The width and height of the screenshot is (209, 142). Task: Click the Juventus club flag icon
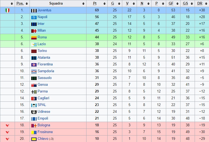34,11
